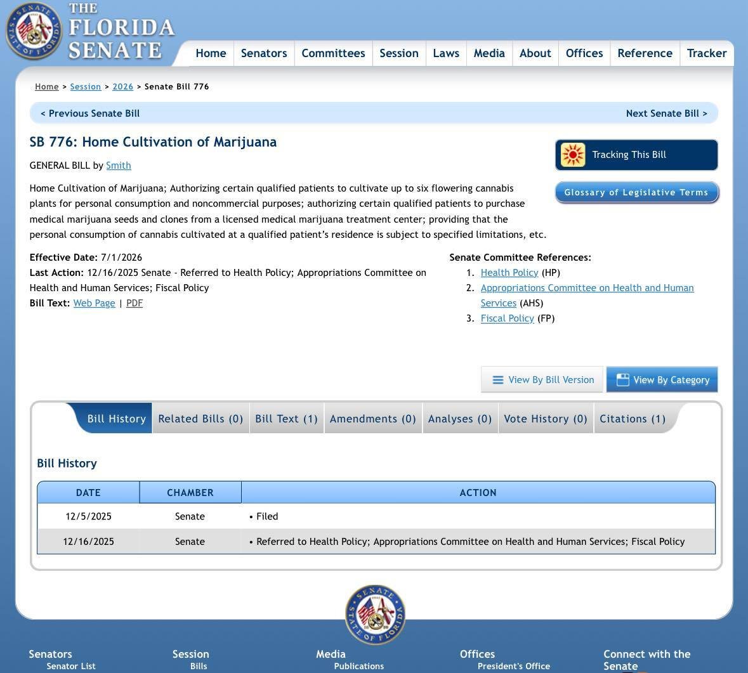The height and width of the screenshot is (673, 748).
Task: Open the About navigation menu
Action: tap(535, 53)
